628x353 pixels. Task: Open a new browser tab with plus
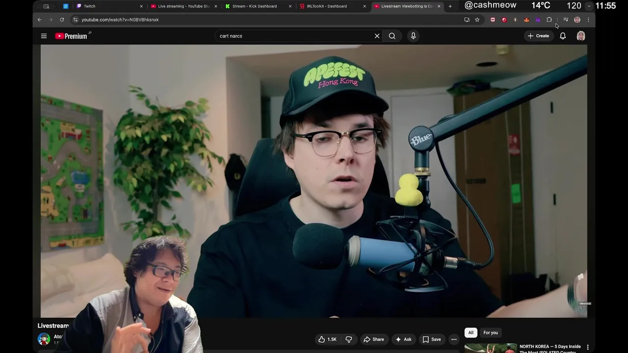[450, 6]
